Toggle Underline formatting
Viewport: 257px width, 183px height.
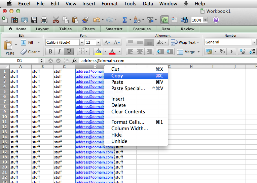point(69,51)
